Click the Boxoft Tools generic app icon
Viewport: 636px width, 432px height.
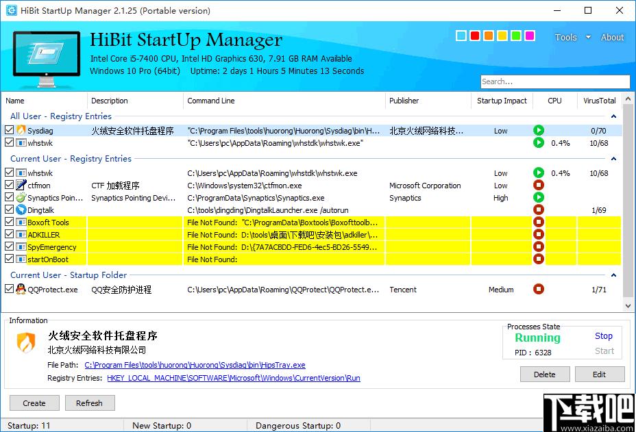21,222
